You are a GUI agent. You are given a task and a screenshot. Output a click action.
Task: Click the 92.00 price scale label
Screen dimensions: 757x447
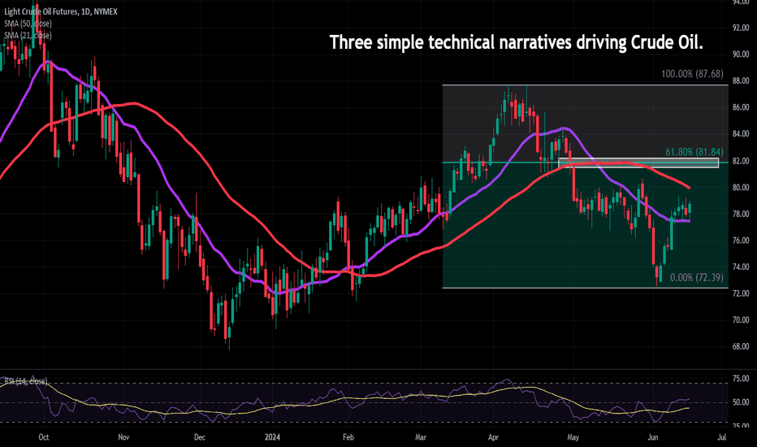(741, 28)
